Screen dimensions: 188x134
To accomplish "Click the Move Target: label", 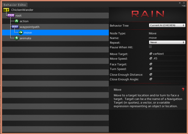I will pos(119,54).
